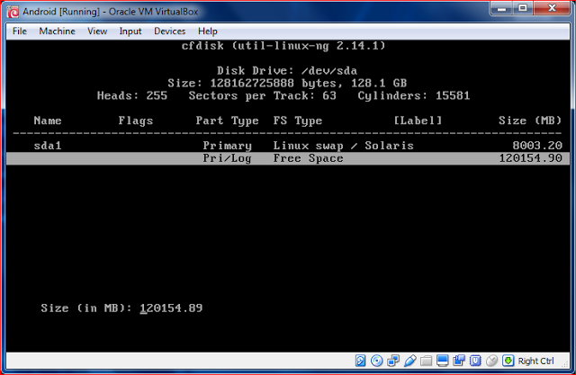Click the [Label] column header
Image resolution: width=576 pixels, height=375 pixels.
(x=418, y=121)
